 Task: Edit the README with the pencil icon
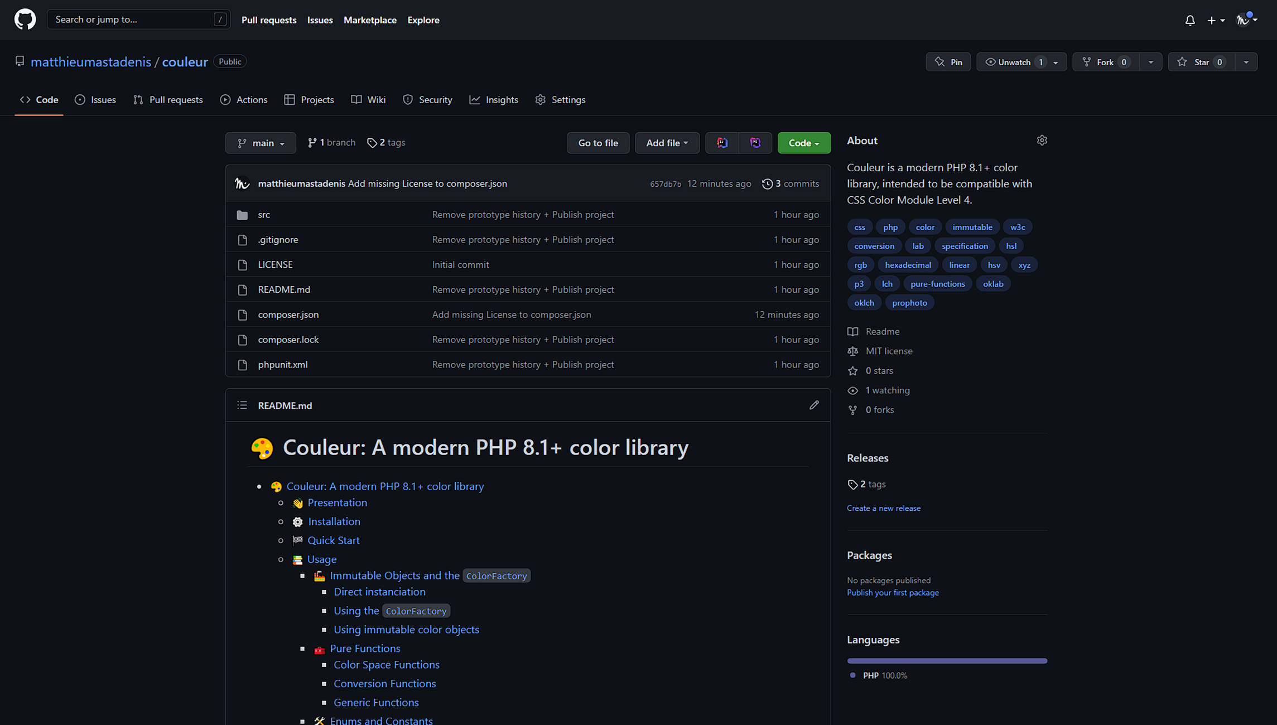tap(814, 405)
